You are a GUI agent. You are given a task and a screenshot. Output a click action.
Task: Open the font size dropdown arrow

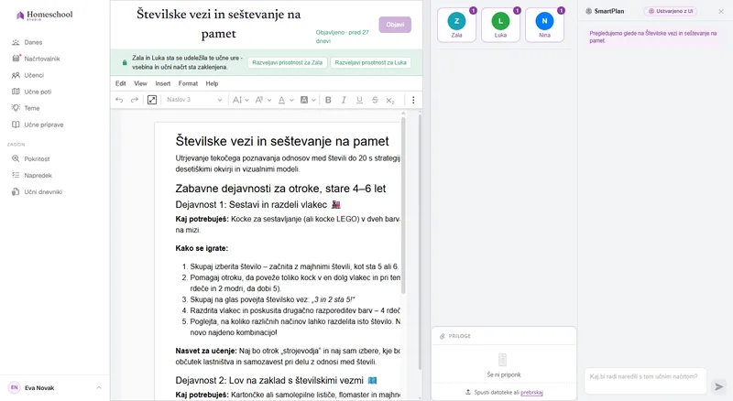point(269,100)
